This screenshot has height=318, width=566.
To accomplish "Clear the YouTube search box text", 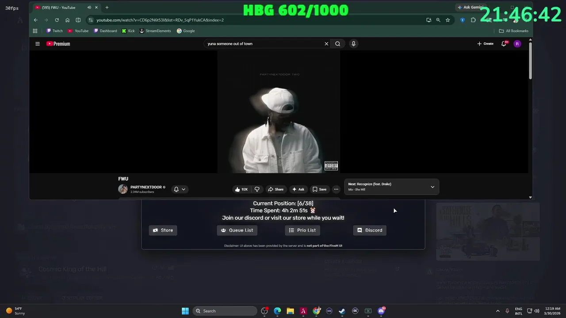I will [x=326, y=44].
